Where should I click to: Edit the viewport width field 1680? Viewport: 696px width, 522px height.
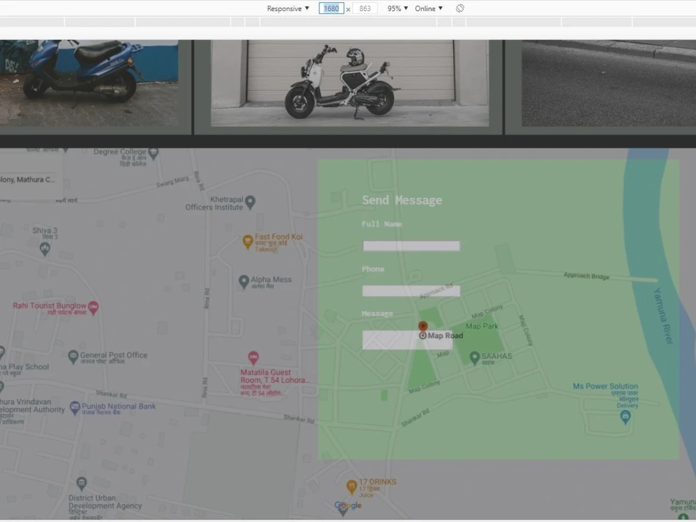331,8
